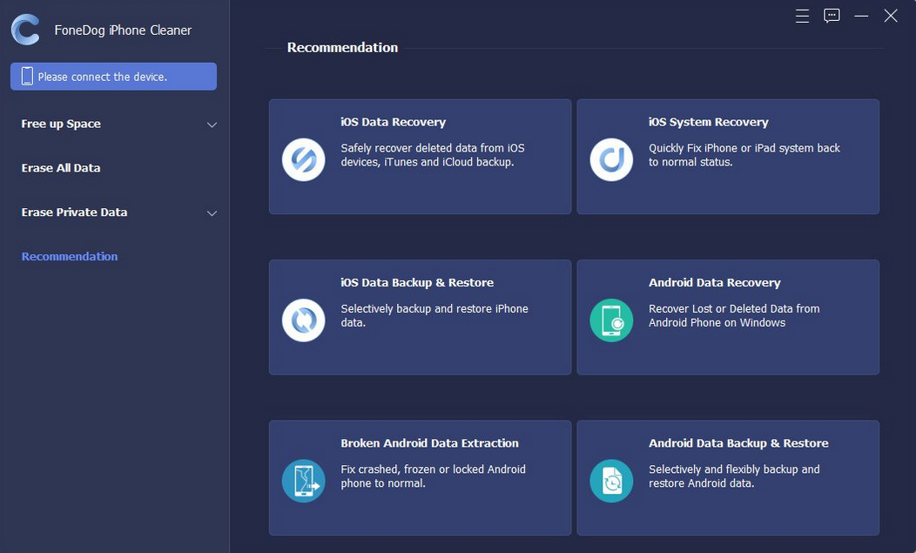Screen dimensions: 916x553
Task: Click the Recommendation page heading
Action: pyautogui.click(x=342, y=47)
